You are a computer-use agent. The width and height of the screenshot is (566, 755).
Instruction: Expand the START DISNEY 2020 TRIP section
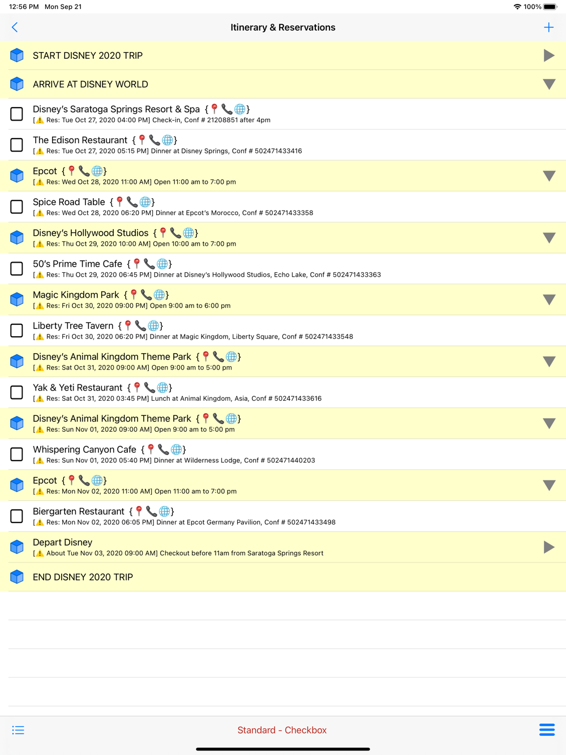point(549,55)
